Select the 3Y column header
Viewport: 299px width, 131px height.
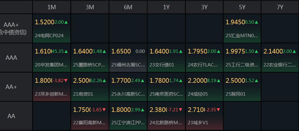(x=204, y=7)
